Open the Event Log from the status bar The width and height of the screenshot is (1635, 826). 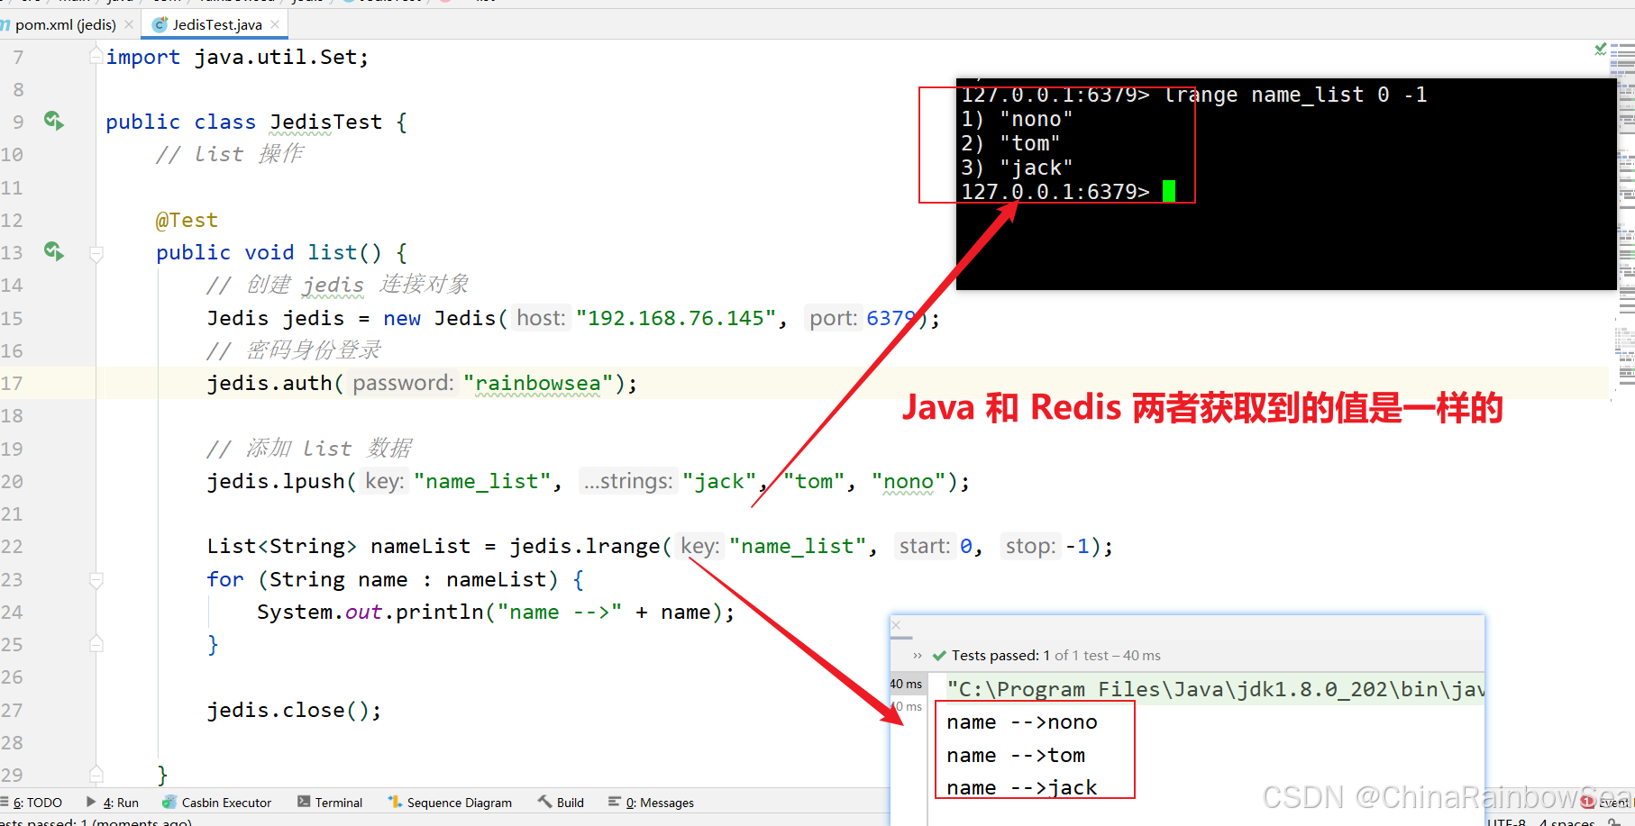pyautogui.click(x=1605, y=802)
